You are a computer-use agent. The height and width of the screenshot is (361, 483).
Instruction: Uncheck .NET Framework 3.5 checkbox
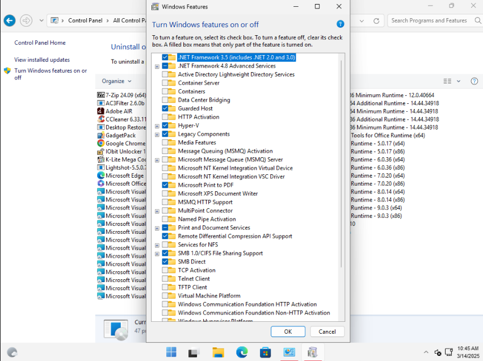(x=165, y=57)
